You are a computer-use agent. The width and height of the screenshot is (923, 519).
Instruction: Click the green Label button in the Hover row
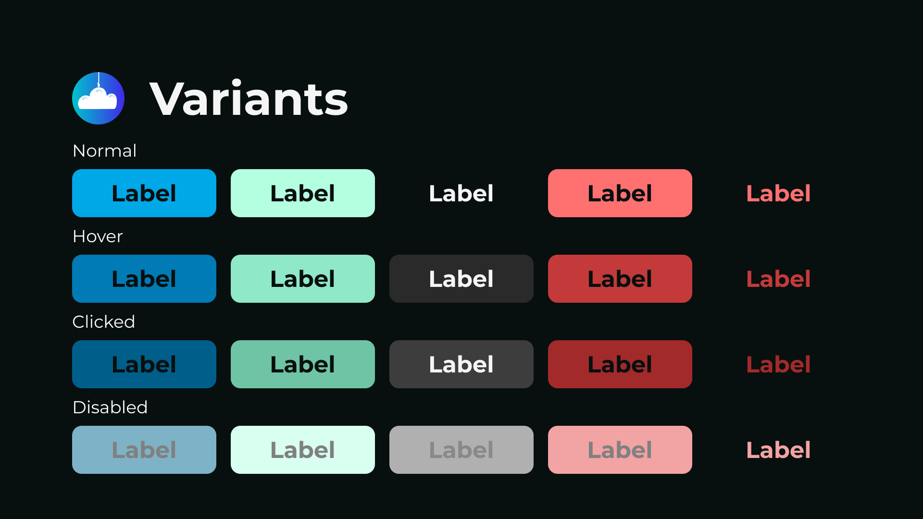(302, 279)
